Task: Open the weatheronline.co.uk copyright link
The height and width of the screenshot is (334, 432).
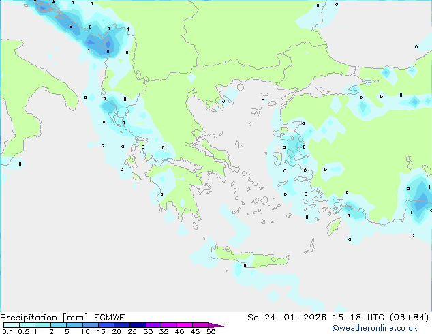Action: (375, 328)
